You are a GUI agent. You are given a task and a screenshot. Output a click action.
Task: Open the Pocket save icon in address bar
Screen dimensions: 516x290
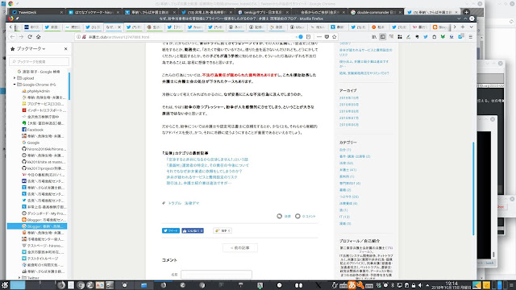327,37
